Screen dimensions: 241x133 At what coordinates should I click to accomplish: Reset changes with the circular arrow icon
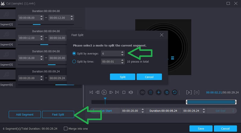(x=174, y=92)
